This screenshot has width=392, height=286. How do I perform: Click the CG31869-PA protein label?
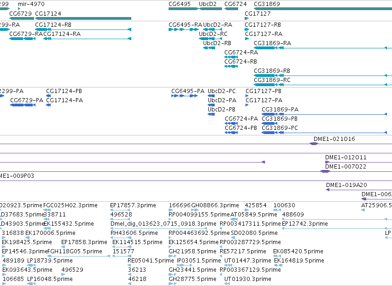(280, 110)
